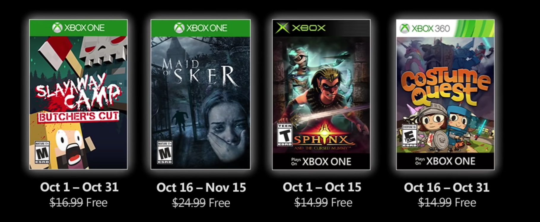Click the Mature 17+ ESRB badge on Slayaway Camp
This screenshot has height=222, width=540.
(42, 153)
